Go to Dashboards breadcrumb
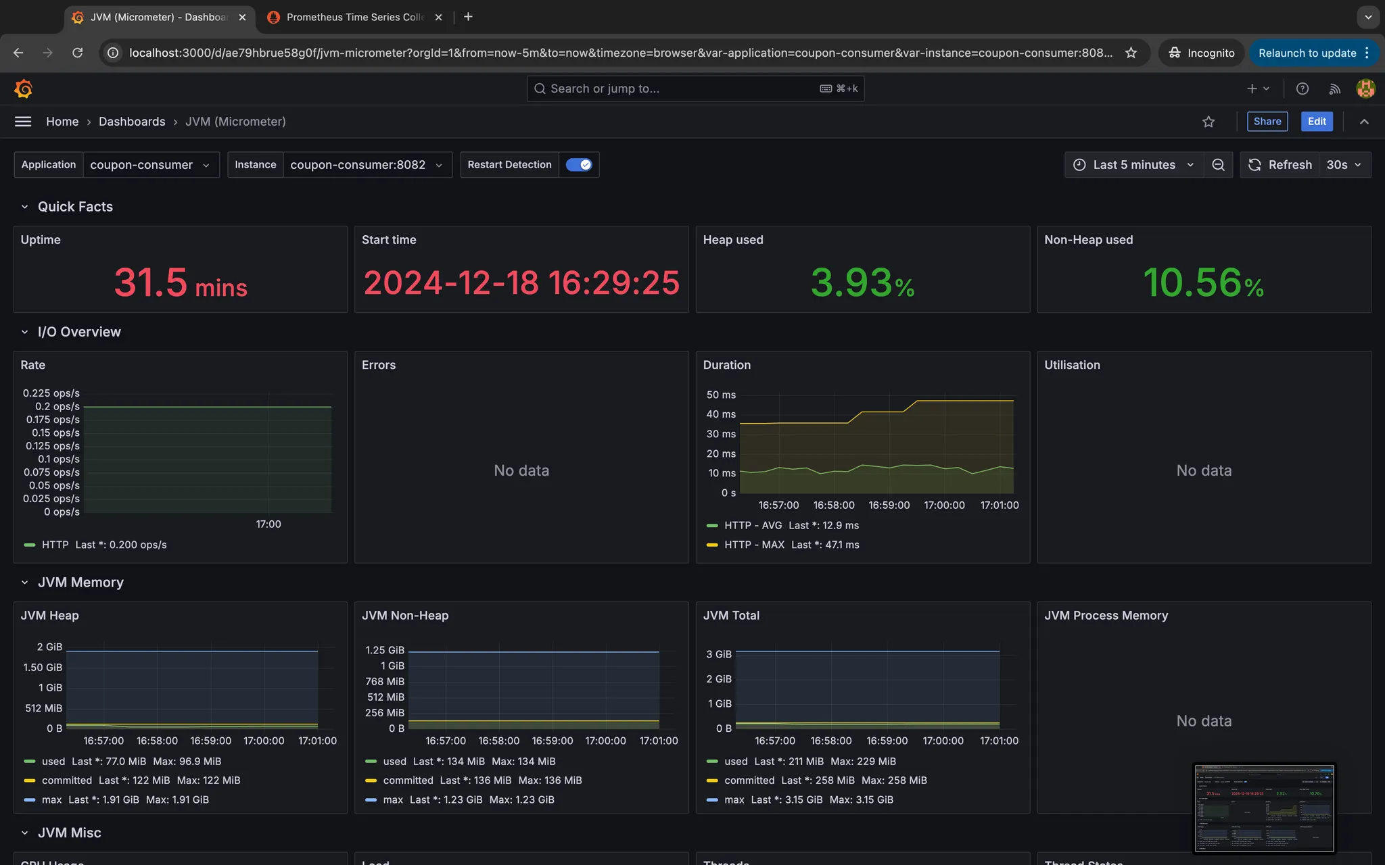Image resolution: width=1385 pixels, height=865 pixels. point(132,122)
